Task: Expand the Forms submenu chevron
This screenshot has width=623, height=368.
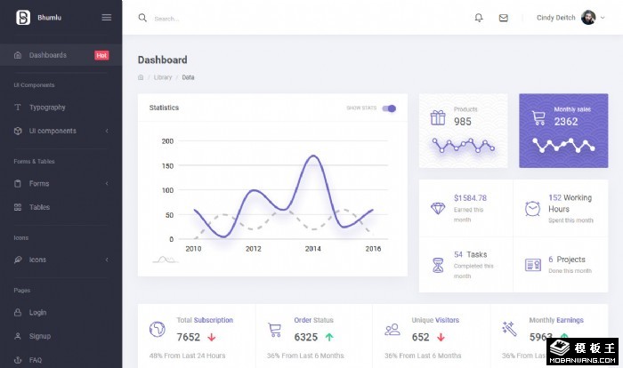Action: [x=107, y=184]
